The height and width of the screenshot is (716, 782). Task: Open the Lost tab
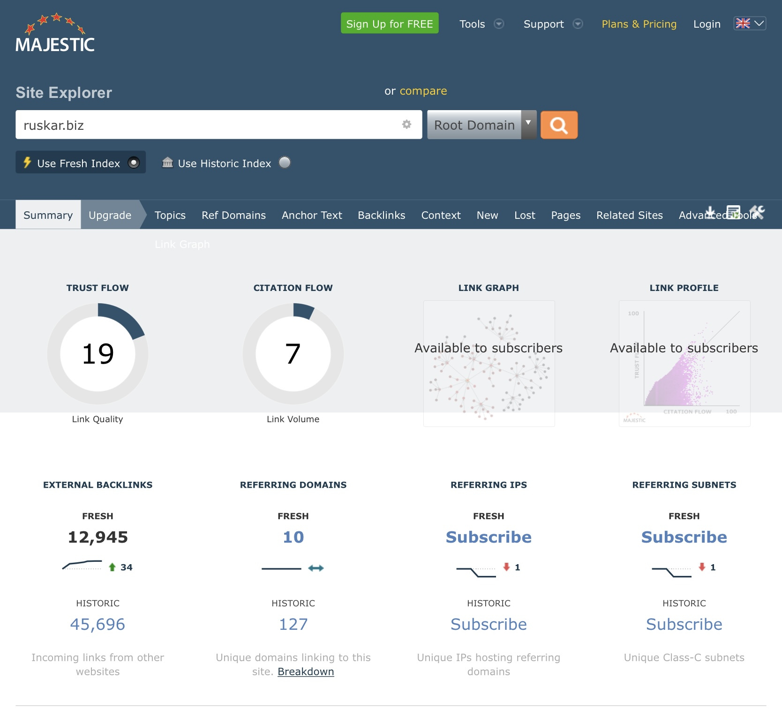[x=525, y=215]
